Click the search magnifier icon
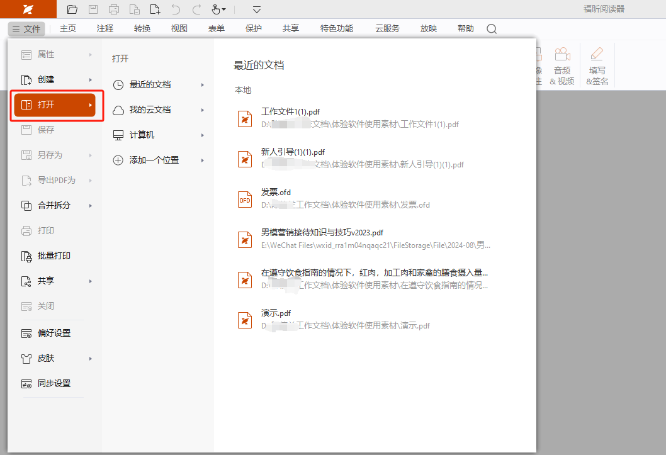The height and width of the screenshot is (455, 666). [492, 29]
